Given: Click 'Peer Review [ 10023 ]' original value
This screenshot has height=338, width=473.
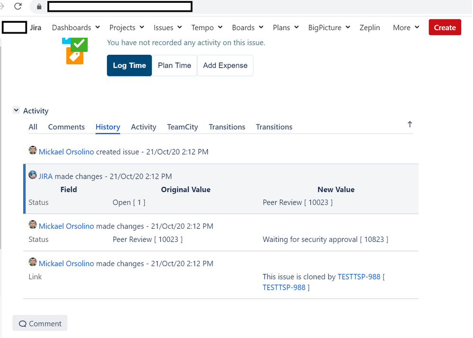Looking at the screenshot, I should 148,240.
